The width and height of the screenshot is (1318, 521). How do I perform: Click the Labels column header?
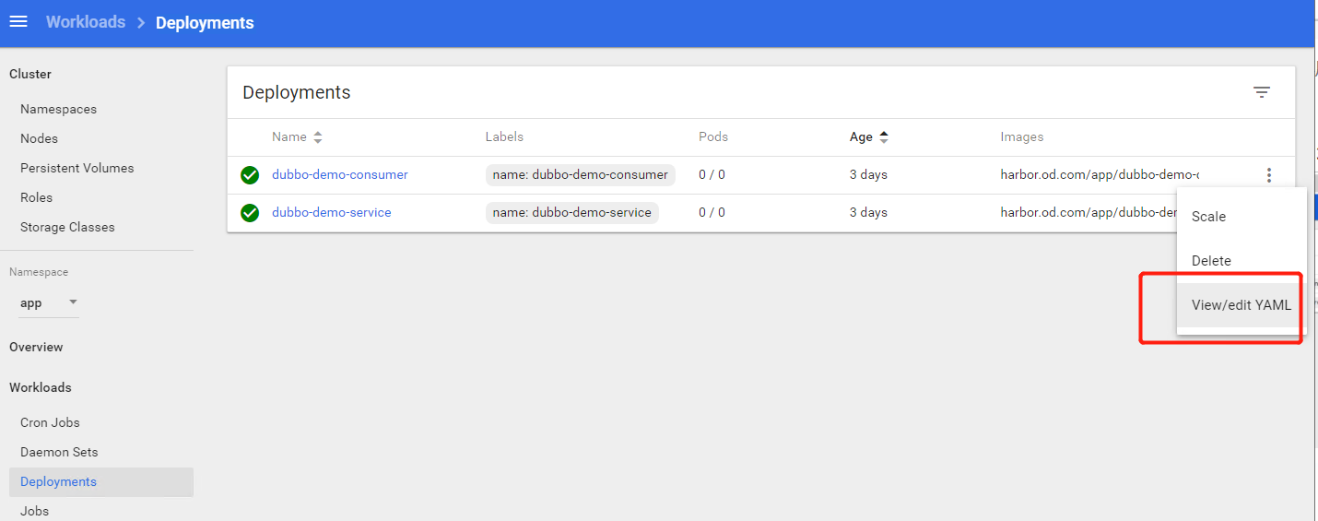click(x=504, y=136)
